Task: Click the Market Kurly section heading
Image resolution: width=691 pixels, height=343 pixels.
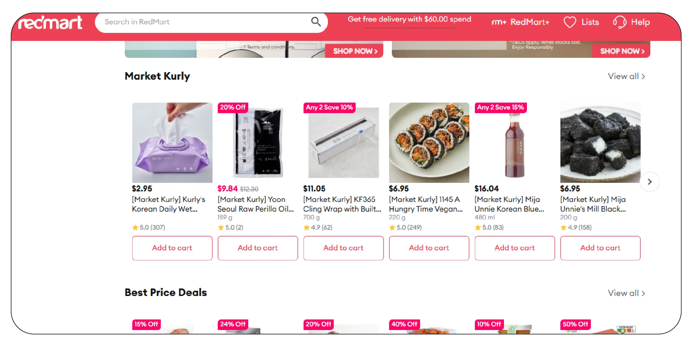Action: pyautogui.click(x=157, y=76)
